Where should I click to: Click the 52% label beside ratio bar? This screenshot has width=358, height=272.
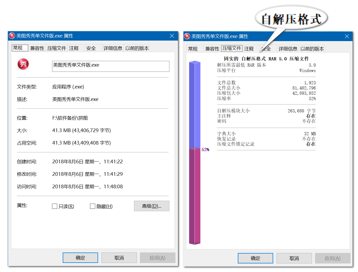tap(205, 150)
